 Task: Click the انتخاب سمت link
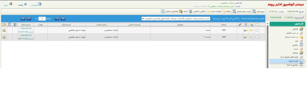[200, 6]
